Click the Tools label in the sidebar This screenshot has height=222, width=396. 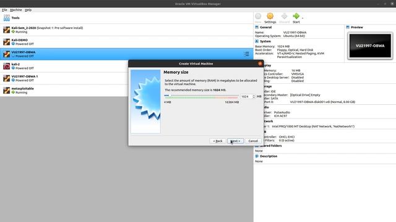pyautogui.click(x=15, y=18)
